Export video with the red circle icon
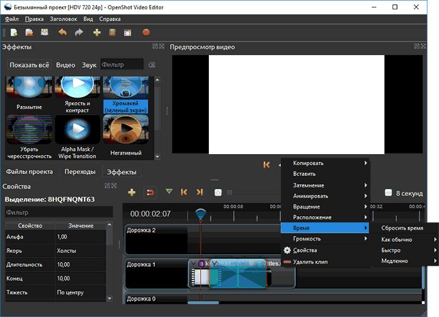 tap(146, 33)
